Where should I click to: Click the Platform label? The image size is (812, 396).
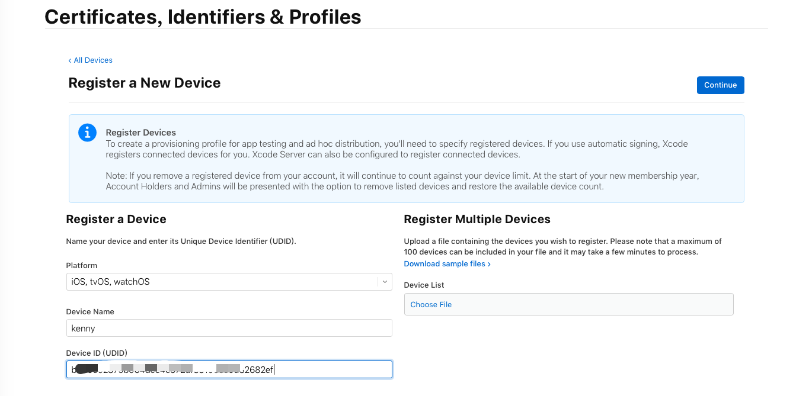click(x=82, y=266)
